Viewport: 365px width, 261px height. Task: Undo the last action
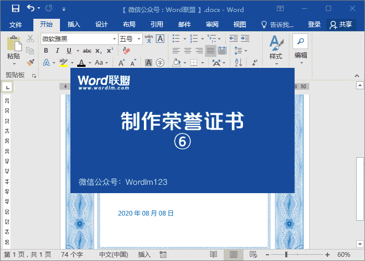click(x=30, y=8)
